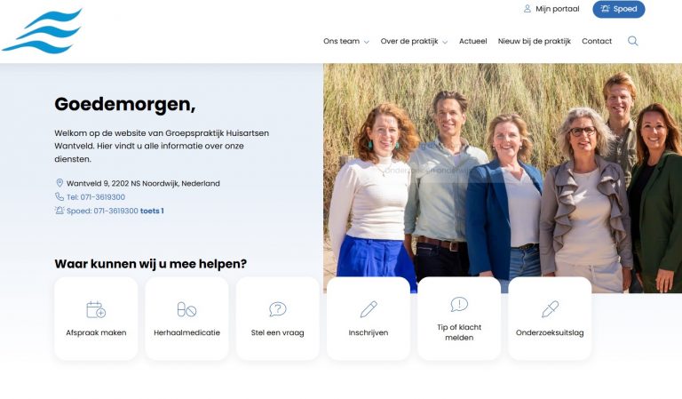Screen dimensions: 682x399
Task: Open the search magnifier icon
Action: click(x=633, y=41)
